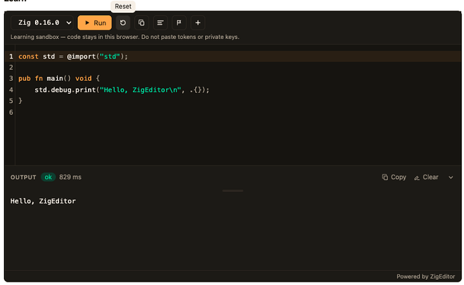This screenshot has height=285, width=464.
Task: Click the format code lines icon
Action: tap(161, 23)
